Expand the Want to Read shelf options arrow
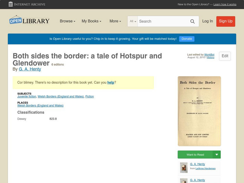 pyautogui.click(x=217, y=155)
